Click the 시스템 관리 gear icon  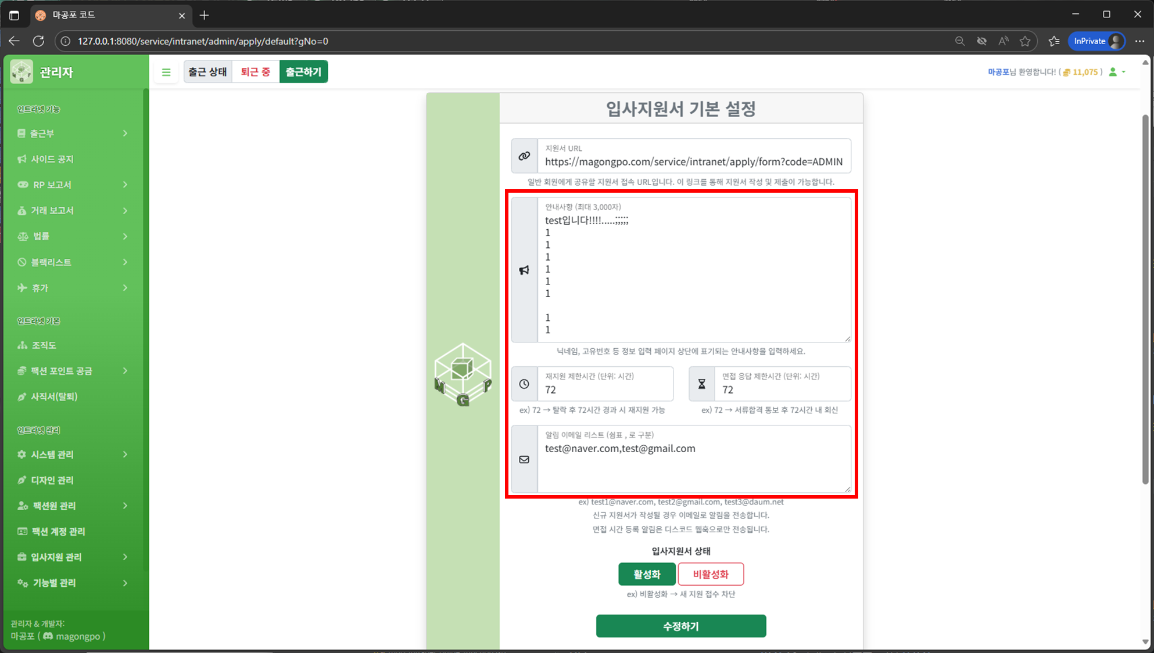[22, 454]
